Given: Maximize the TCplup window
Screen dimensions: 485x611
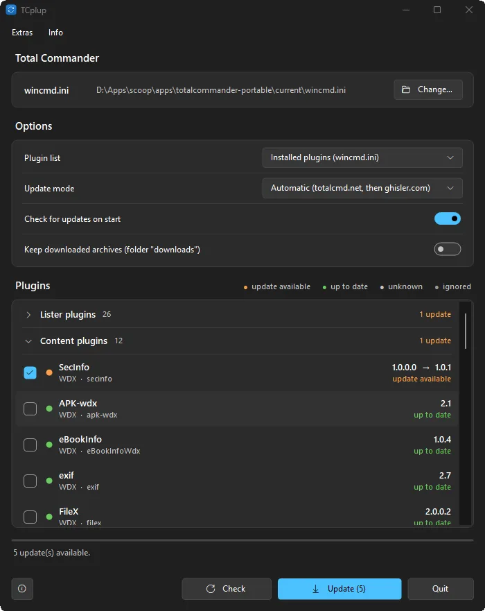Looking at the screenshot, I should (x=437, y=10).
